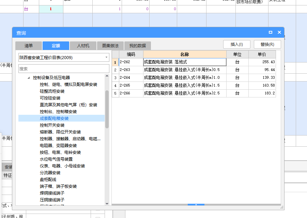
Task: Select 控制、继电、模拟及配电屏安装 tree item
Action: click(x=68, y=85)
